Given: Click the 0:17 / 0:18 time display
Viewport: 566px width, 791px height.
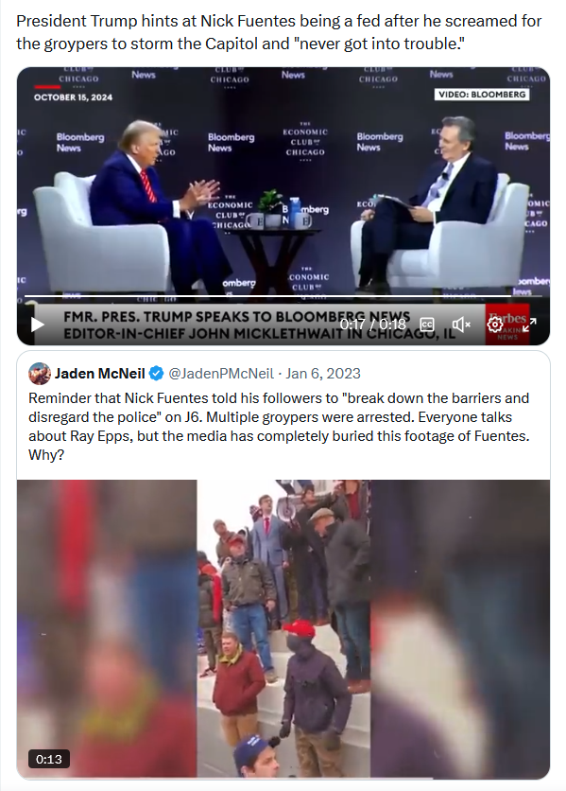Looking at the screenshot, I should point(372,325).
